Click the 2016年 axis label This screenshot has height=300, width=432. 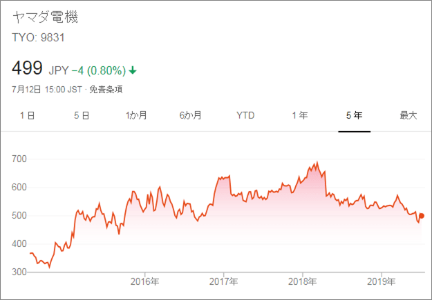click(x=144, y=281)
